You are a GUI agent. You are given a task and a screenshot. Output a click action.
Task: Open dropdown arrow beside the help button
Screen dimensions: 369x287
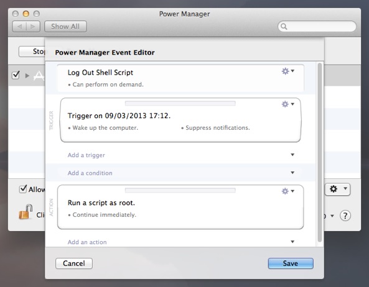(332, 216)
